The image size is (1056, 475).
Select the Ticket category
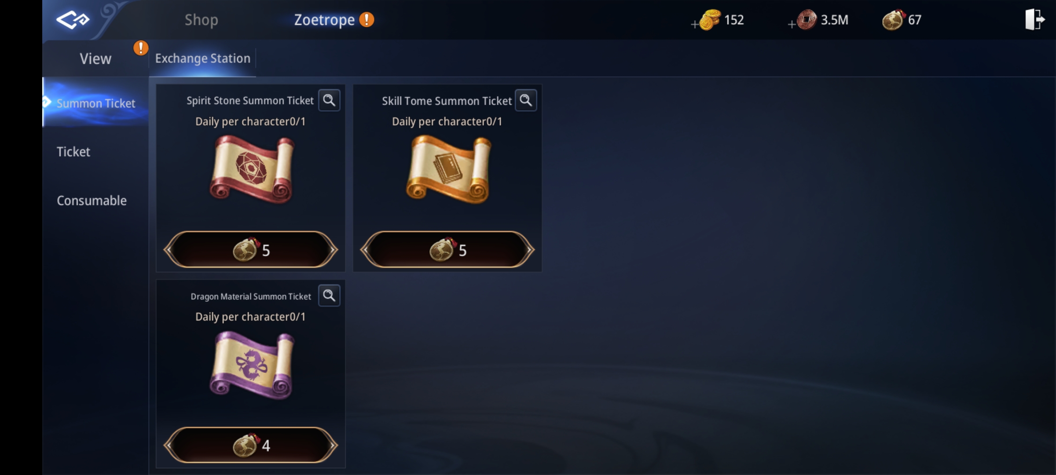(x=73, y=152)
